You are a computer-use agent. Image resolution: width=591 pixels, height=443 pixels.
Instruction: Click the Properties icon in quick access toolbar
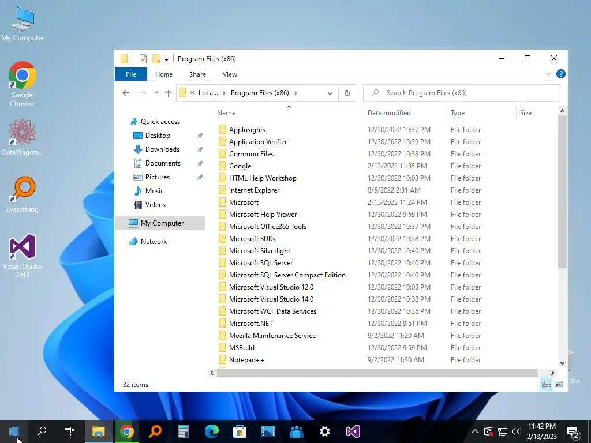pyautogui.click(x=143, y=59)
